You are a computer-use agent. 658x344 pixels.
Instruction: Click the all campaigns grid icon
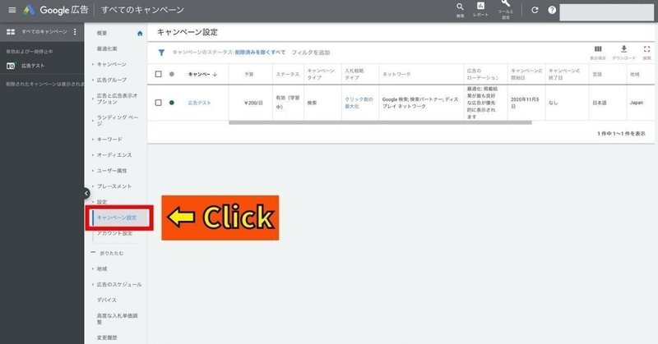[11, 32]
